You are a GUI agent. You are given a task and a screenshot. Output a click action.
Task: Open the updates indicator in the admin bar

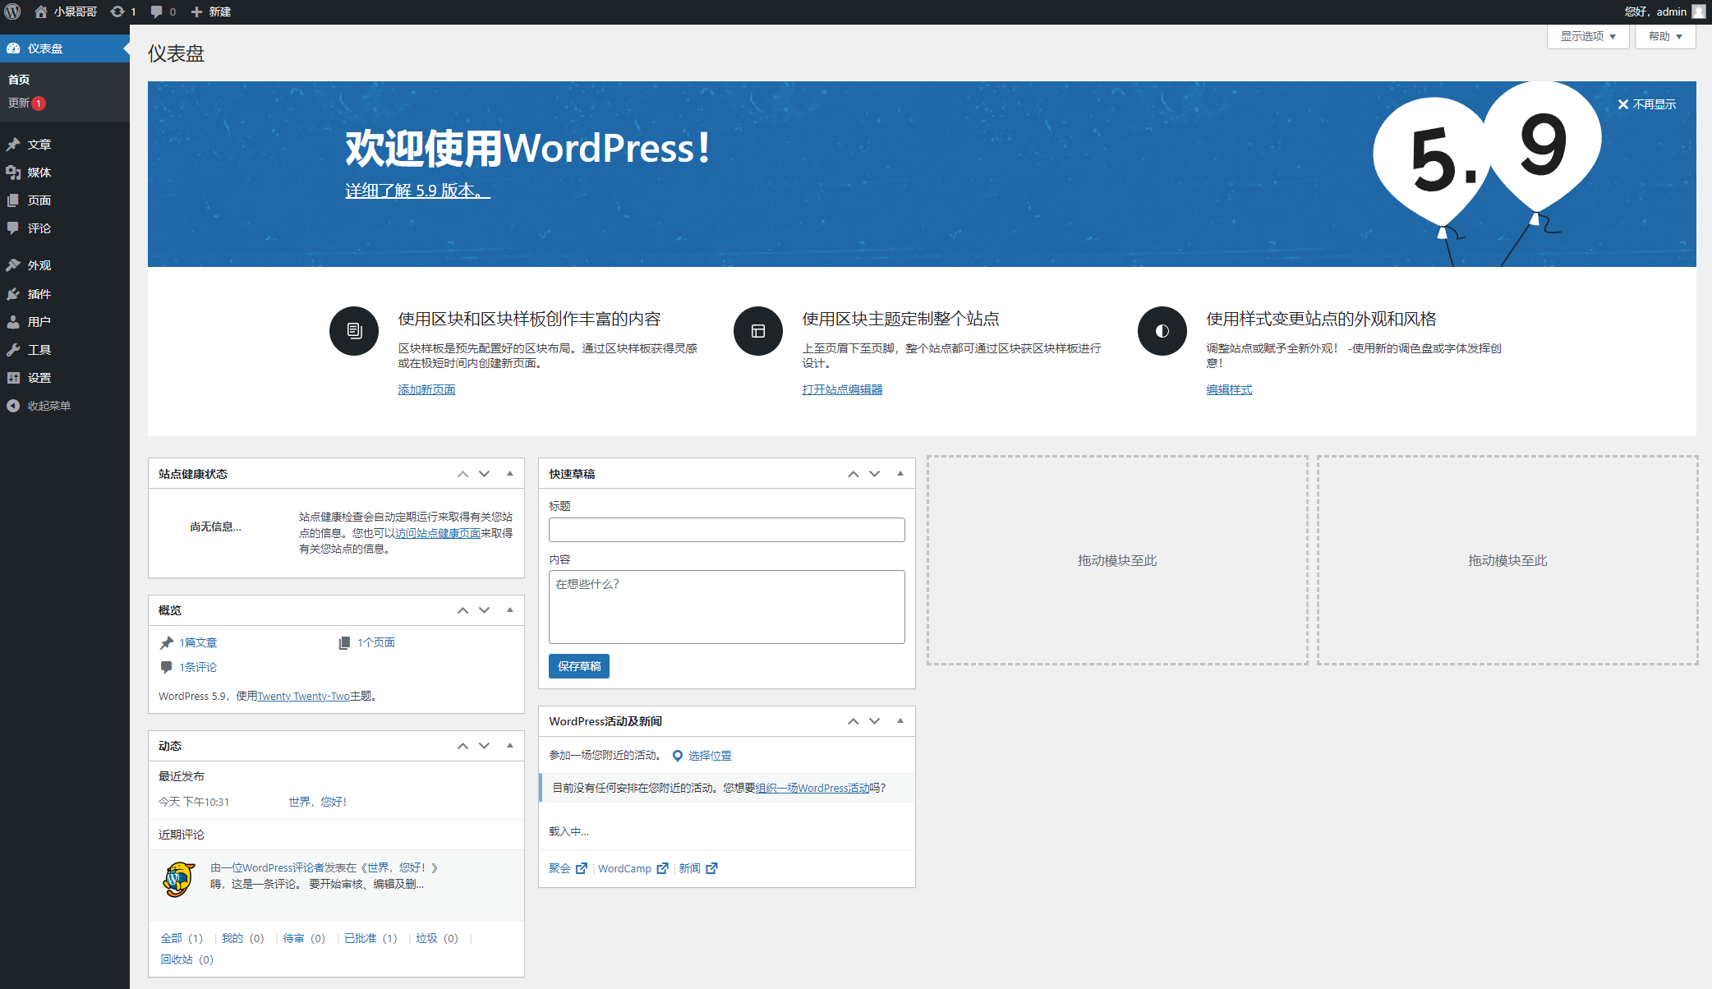(x=123, y=11)
